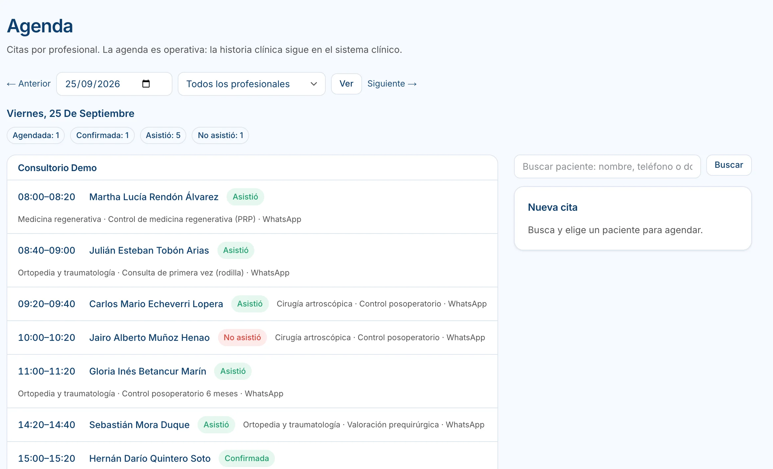773x469 pixels.
Task: Click Control posoperatorio 6 meses description
Action: pos(151,394)
